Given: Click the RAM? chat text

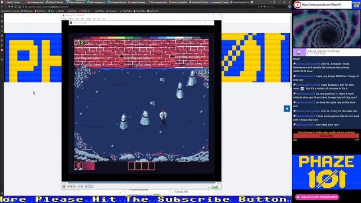Looking at the screenshot, I should [297, 59].
